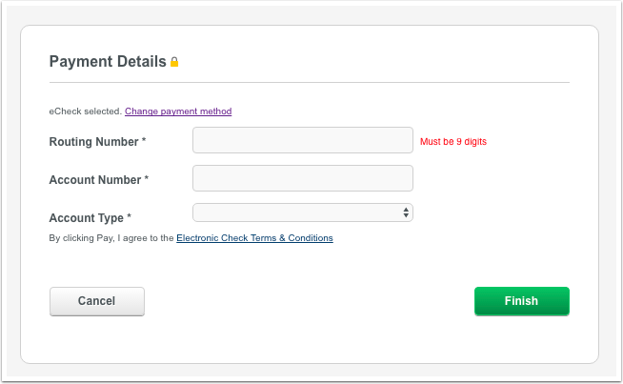Click the required asterisk beside Account Number

pyautogui.click(x=146, y=178)
